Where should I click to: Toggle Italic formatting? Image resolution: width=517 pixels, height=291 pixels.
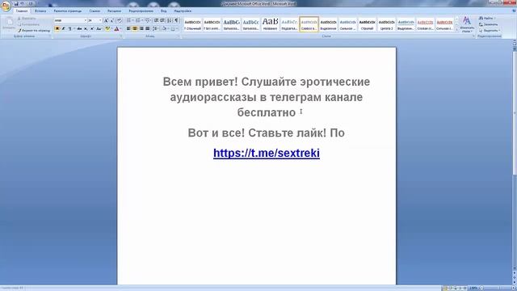click(64, 29)
